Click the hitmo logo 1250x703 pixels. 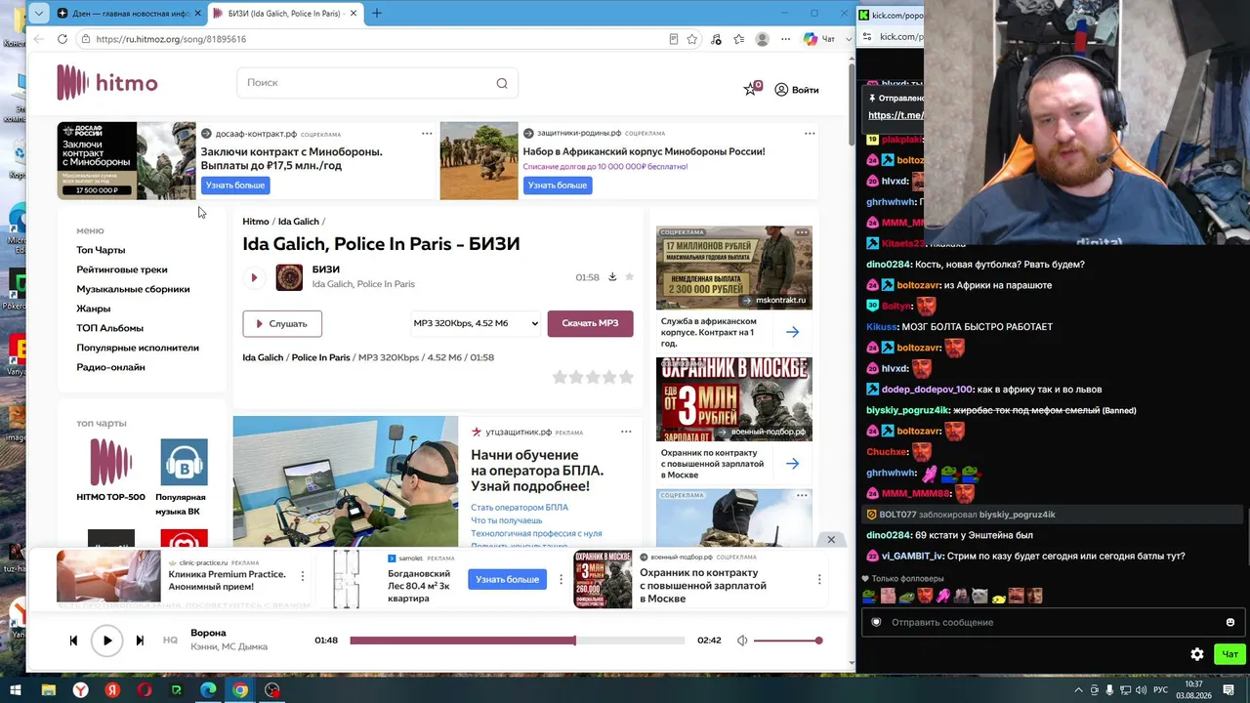(107, 83)
